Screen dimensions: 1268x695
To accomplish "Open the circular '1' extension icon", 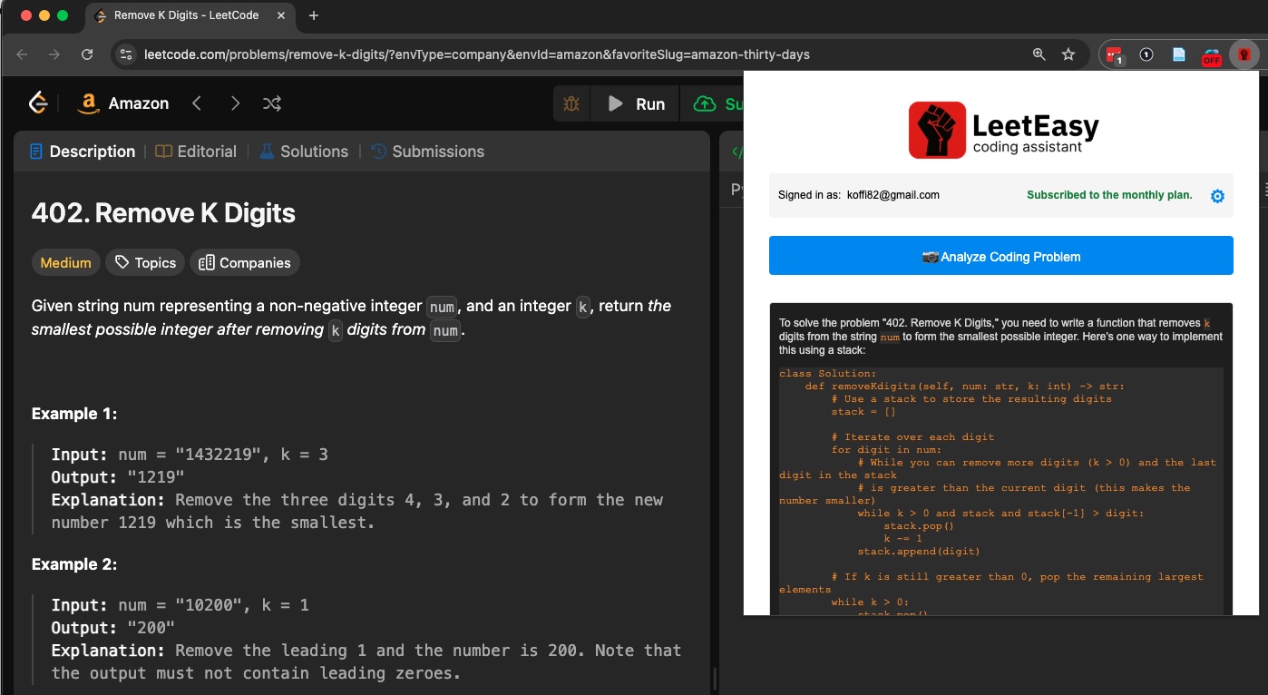I will (x=1146, y=54).
